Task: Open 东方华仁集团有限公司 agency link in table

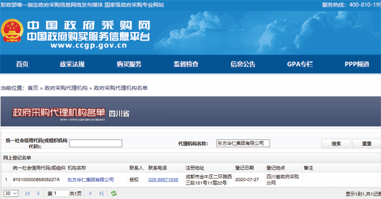Action: click(90, 180)
